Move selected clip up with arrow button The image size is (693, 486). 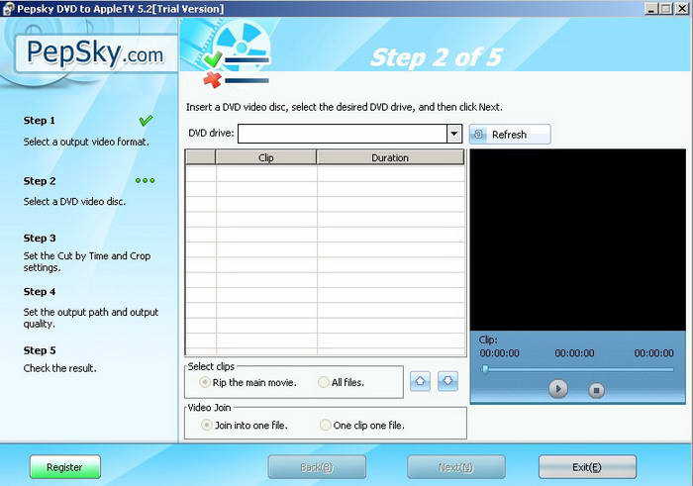tap(420, 381)
